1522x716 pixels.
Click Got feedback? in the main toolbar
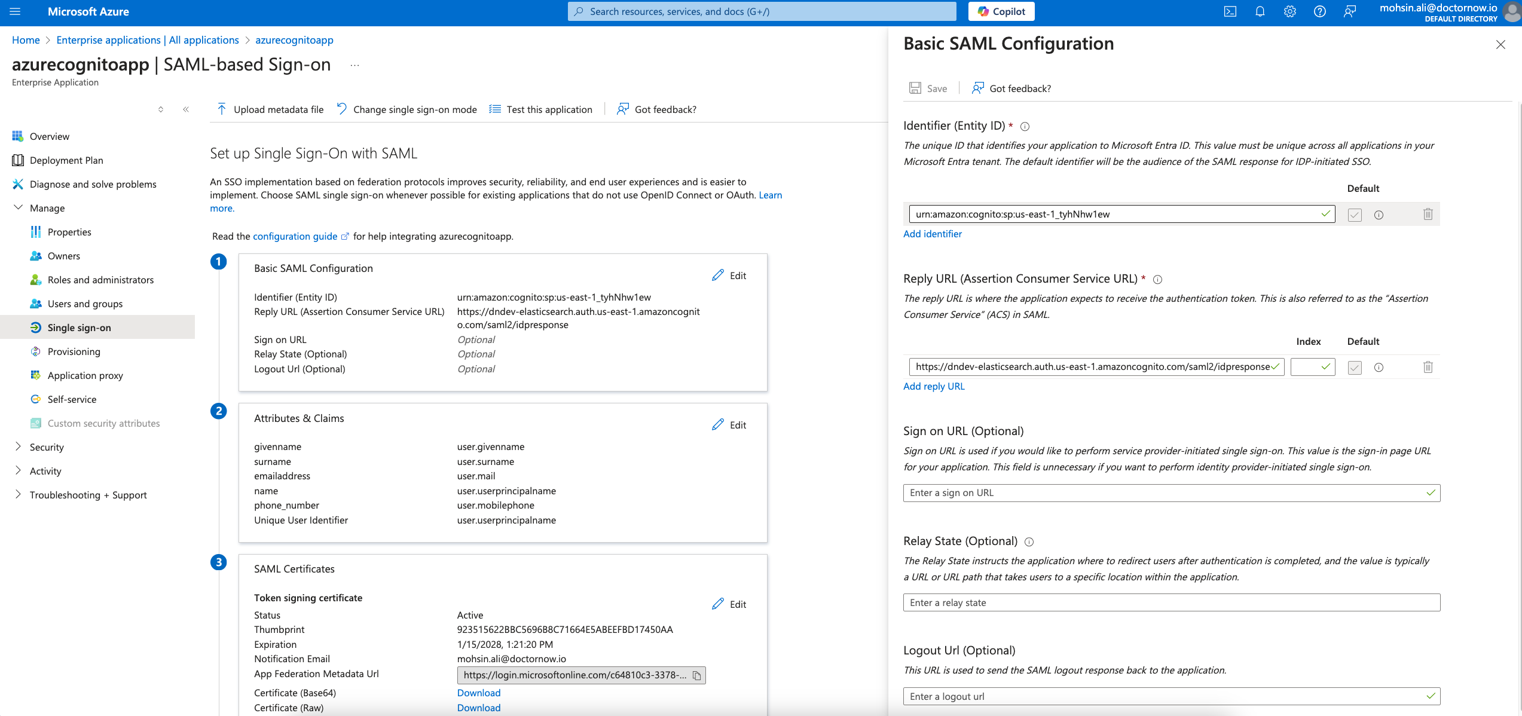pos(657,109)
